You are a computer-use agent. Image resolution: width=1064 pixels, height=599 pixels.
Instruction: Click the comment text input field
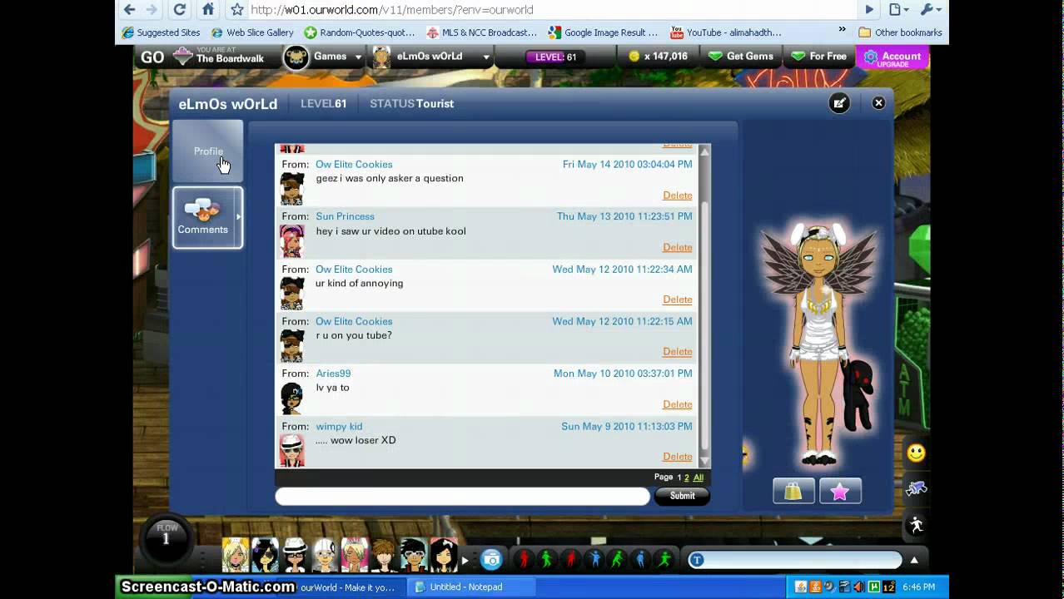click(x=462, y=496)
